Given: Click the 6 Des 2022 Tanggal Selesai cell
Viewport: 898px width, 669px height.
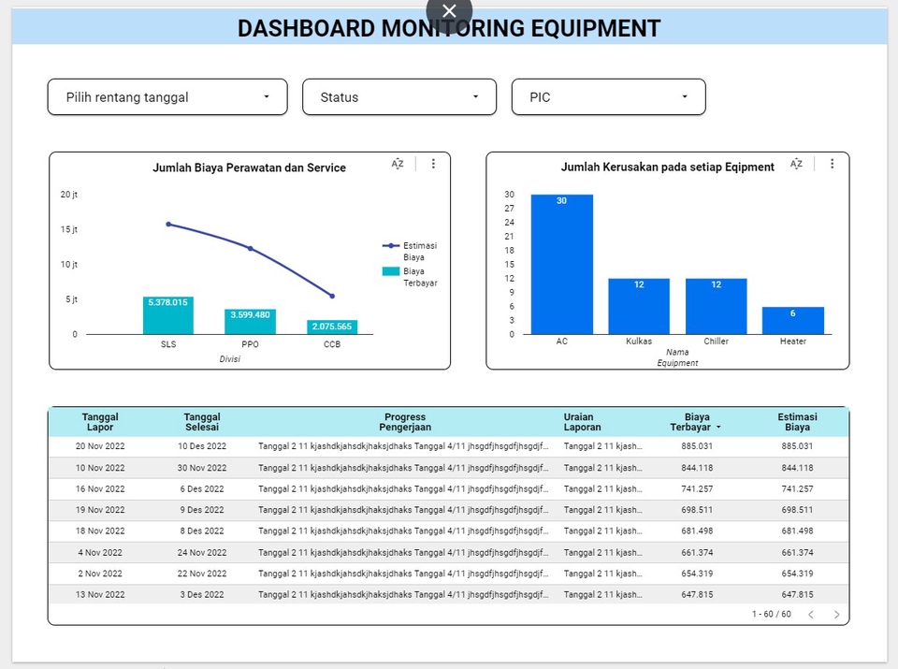Looking at the screenshot, I should coord(202,489).
